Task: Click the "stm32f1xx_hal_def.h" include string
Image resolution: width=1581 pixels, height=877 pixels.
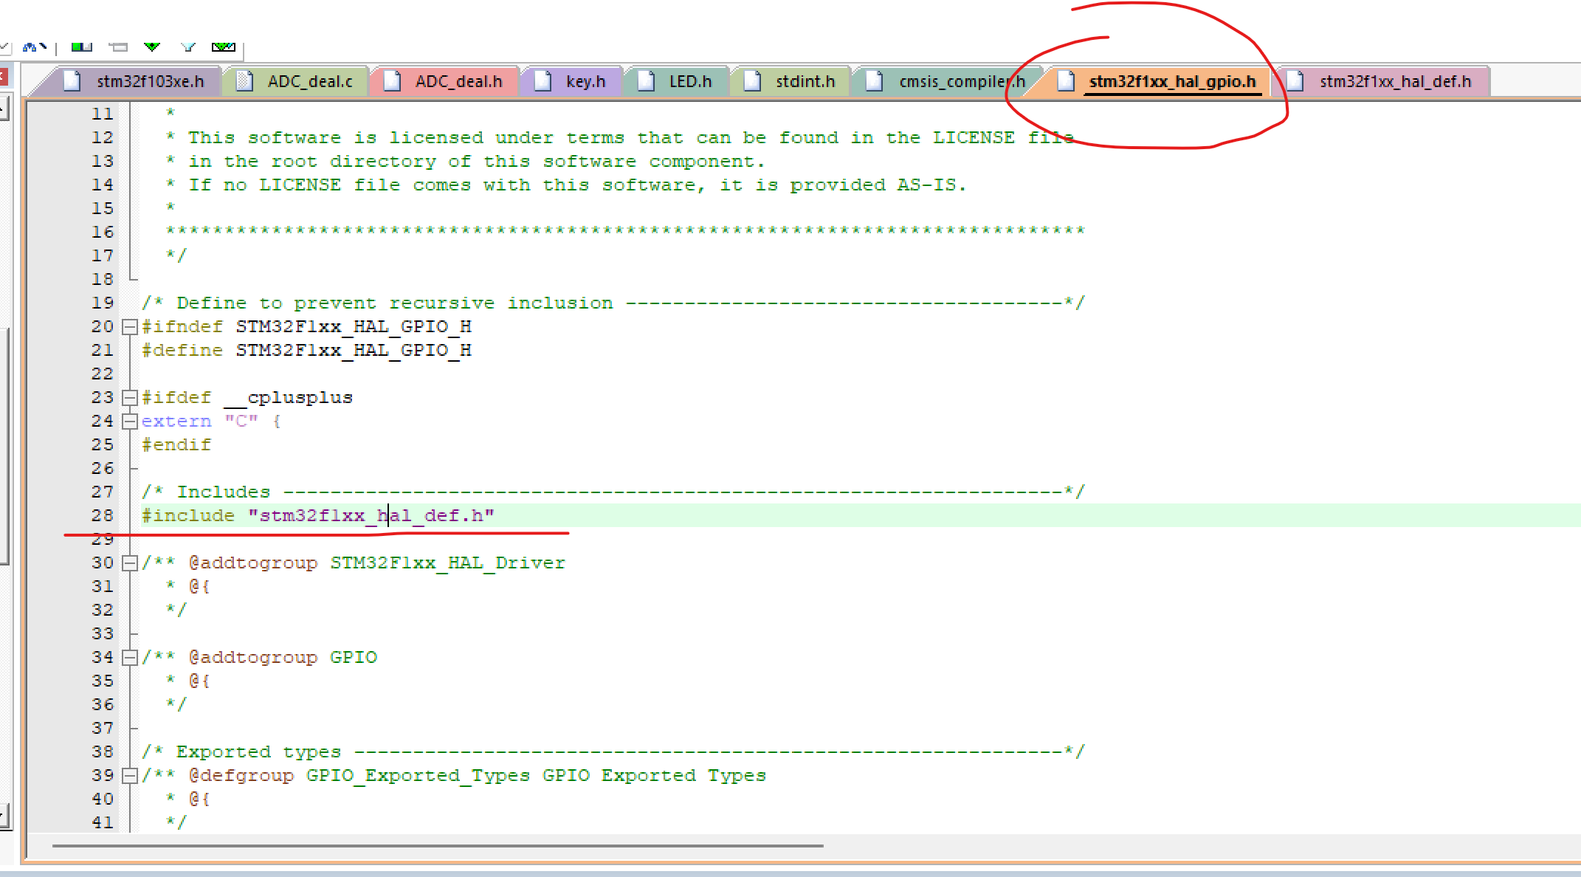Action: [x=371, y=515]
